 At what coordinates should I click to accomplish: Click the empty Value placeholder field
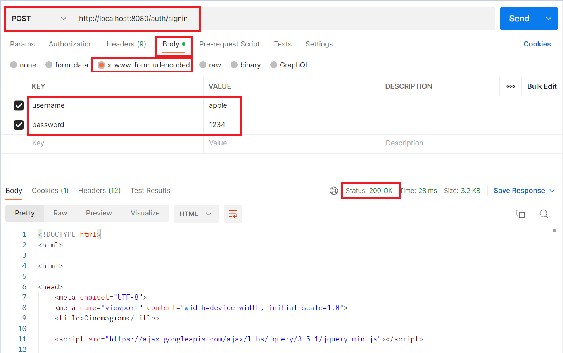point(292,143)
